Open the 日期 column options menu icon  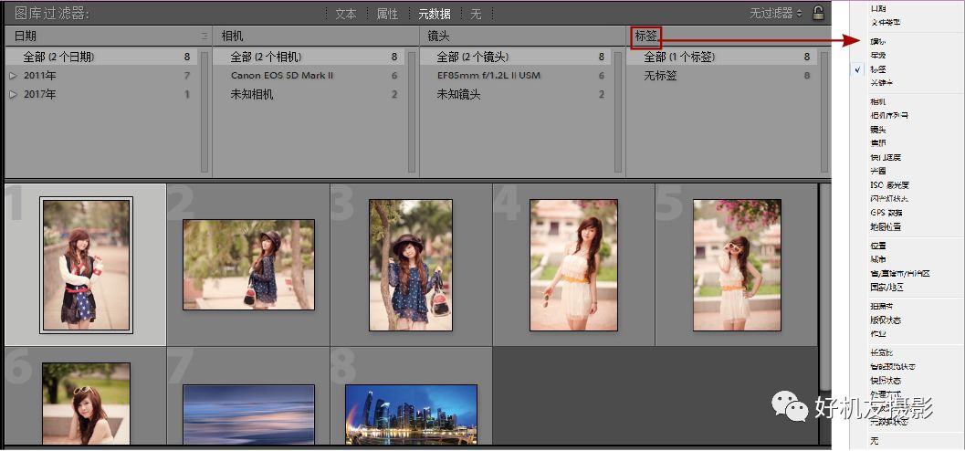[205, 37]
